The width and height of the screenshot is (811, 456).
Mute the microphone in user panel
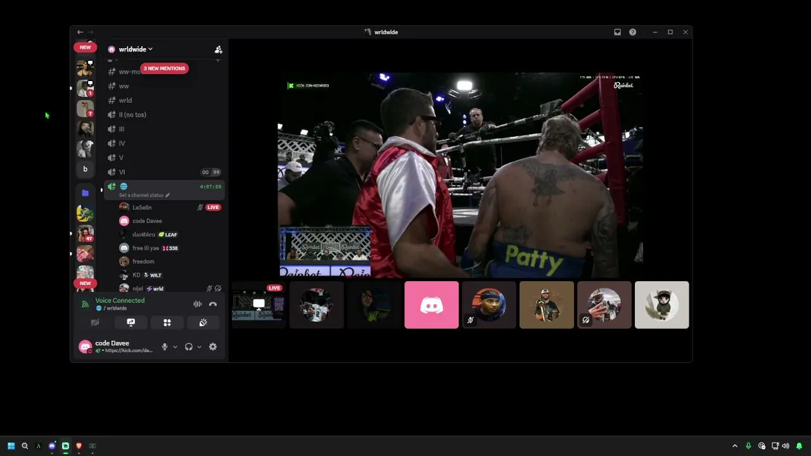pos(165,347)
